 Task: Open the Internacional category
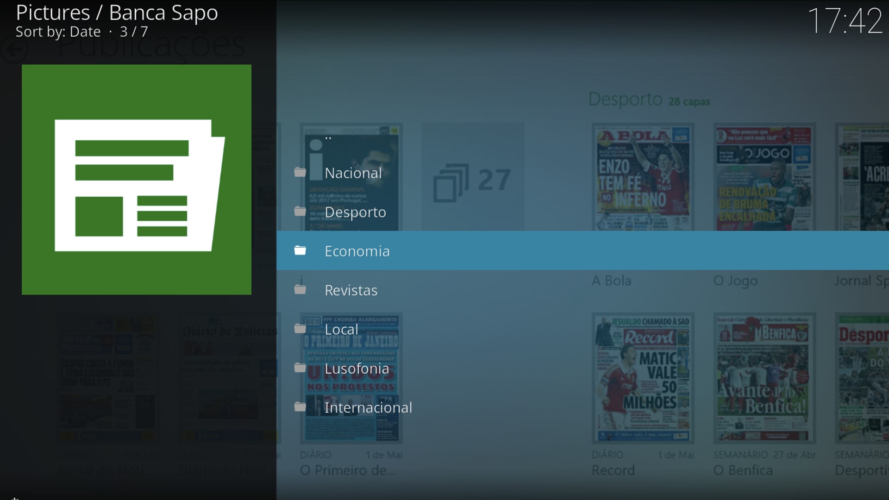(x=368, y=407)
